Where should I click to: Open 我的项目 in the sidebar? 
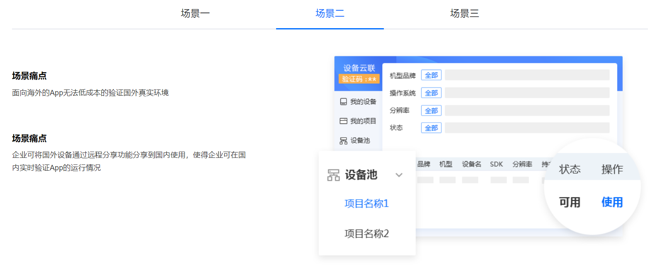tap(363, 121)
